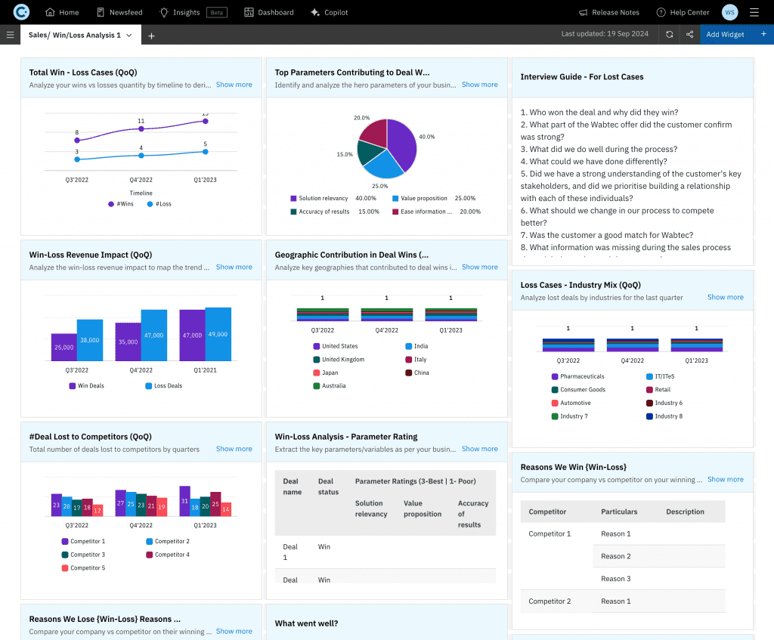Viewport: 774px width, 640px height.
Task: Open the WS user profile avatar
Action: (729, 12)
